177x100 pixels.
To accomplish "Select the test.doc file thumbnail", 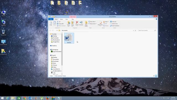I will click(x=69, y=38).
